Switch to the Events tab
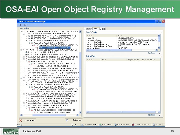 click(x=102, y=29)
